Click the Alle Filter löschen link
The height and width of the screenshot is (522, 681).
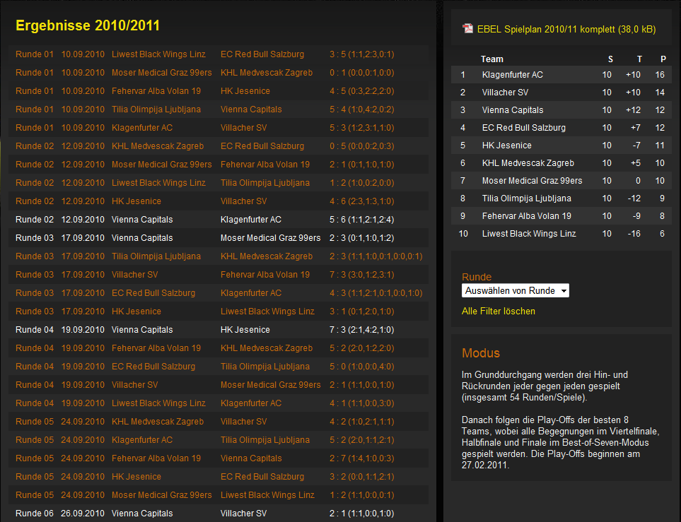click(x=498, y=311)
